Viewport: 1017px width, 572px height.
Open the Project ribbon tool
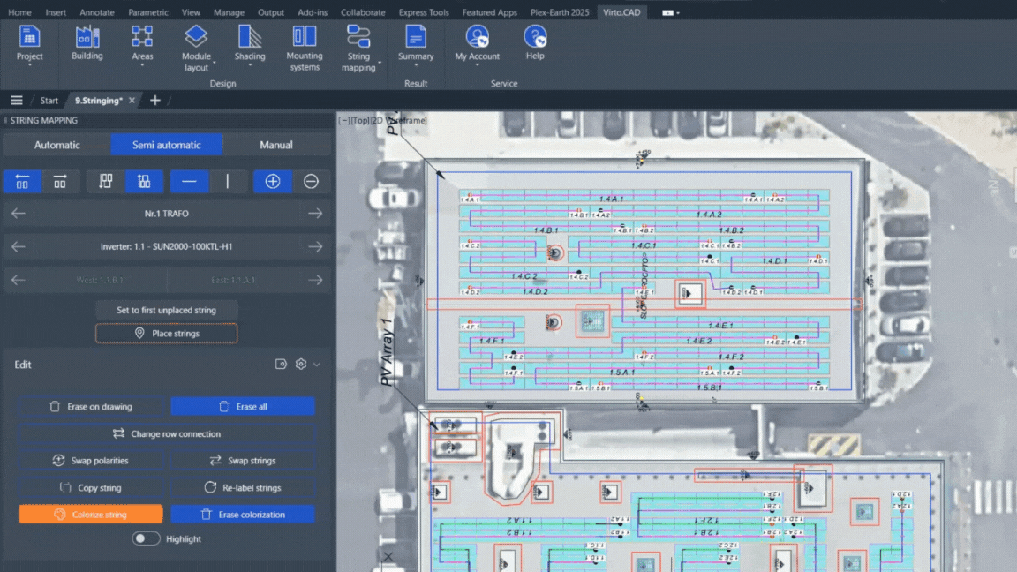(29, 44)
